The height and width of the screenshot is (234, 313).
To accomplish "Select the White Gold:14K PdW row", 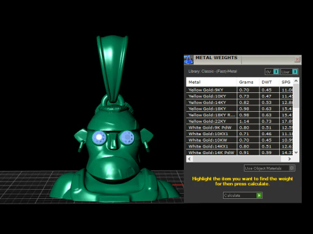I will pos(239,153).
